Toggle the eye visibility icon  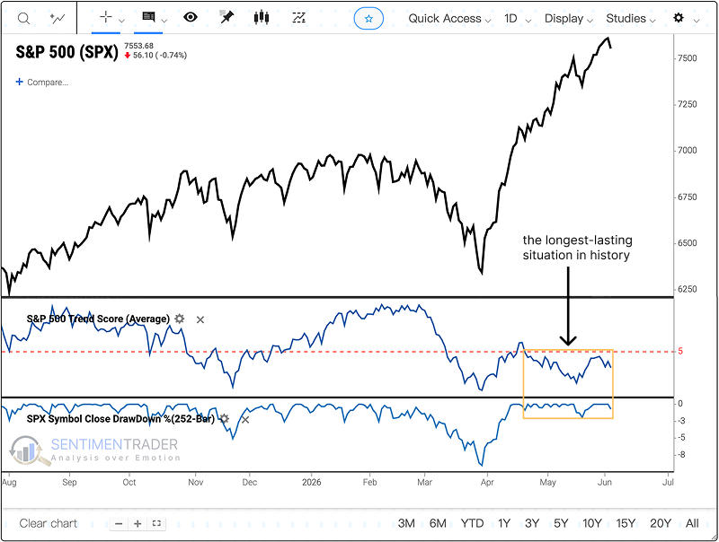pyautogui.click(x=191, y=17)
